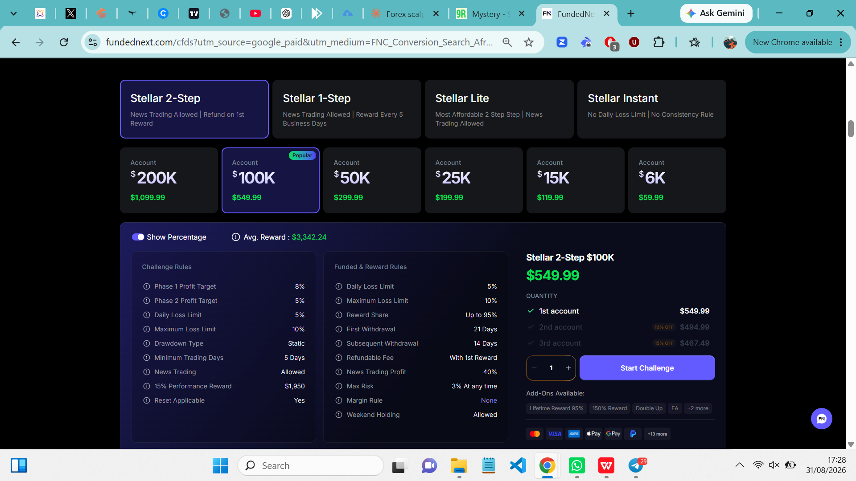Select the 1st account quantity row
Viewport: 856px width, 481px height.
(618, 311)
